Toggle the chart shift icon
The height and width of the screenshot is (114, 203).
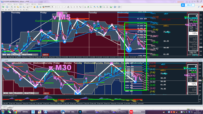point(107,7)
